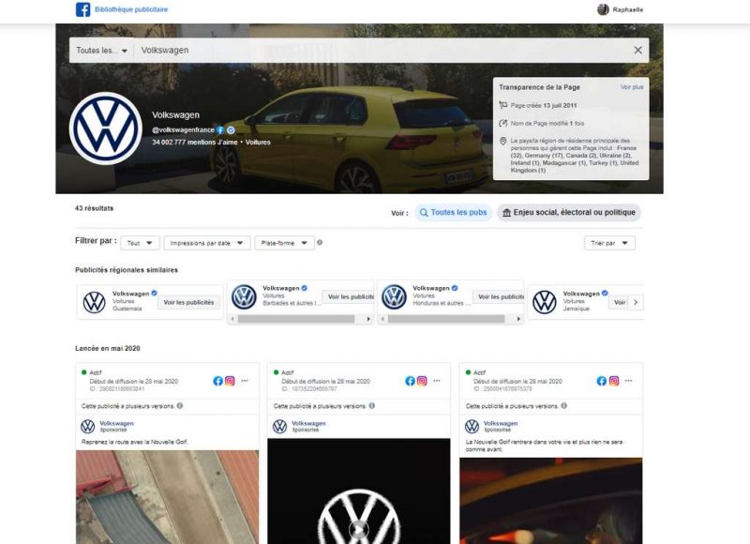Click left scroll arrow on Barbades card
750x544 pixels.
232,319
